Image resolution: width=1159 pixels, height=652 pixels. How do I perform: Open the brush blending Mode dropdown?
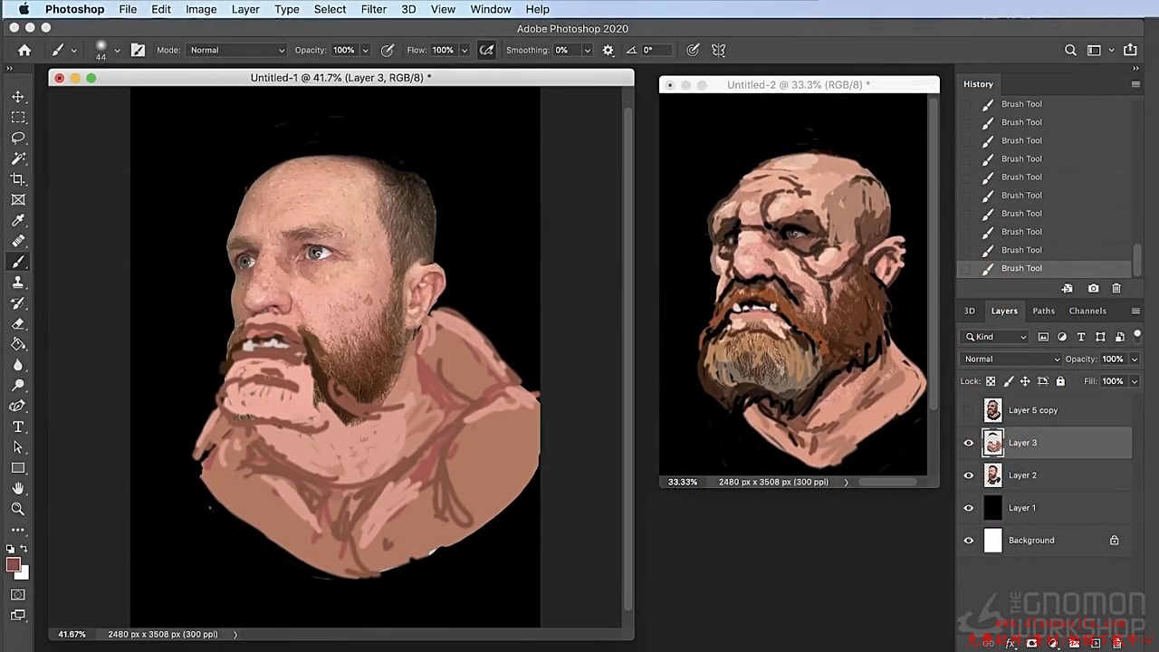[x=235, y=51]
